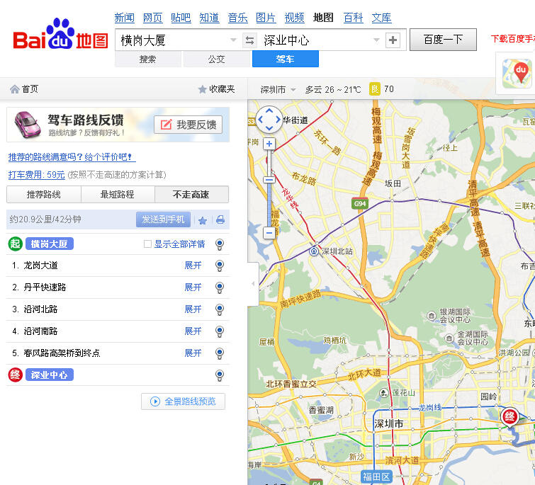535x485 pixels.
Task: Locate destination 深业中心 on map
Action: (220, 375)
